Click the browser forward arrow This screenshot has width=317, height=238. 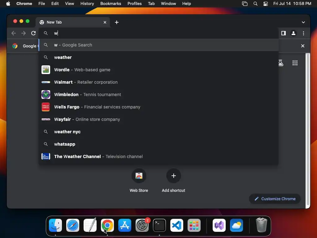pos(24,33)
